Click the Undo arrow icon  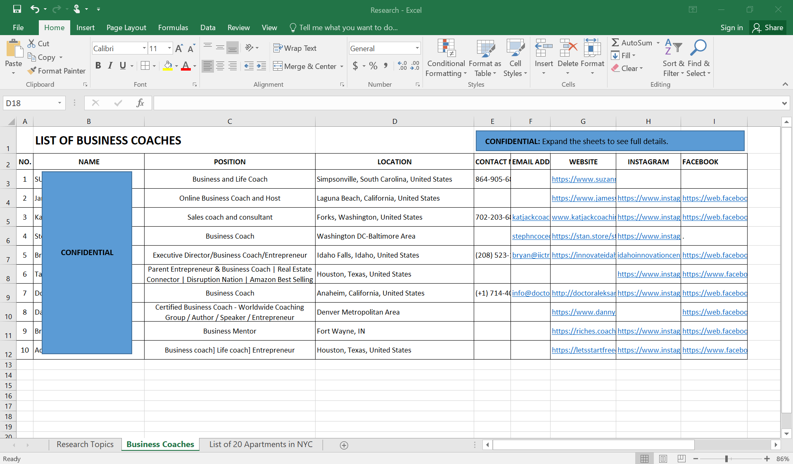pos(35,9)
